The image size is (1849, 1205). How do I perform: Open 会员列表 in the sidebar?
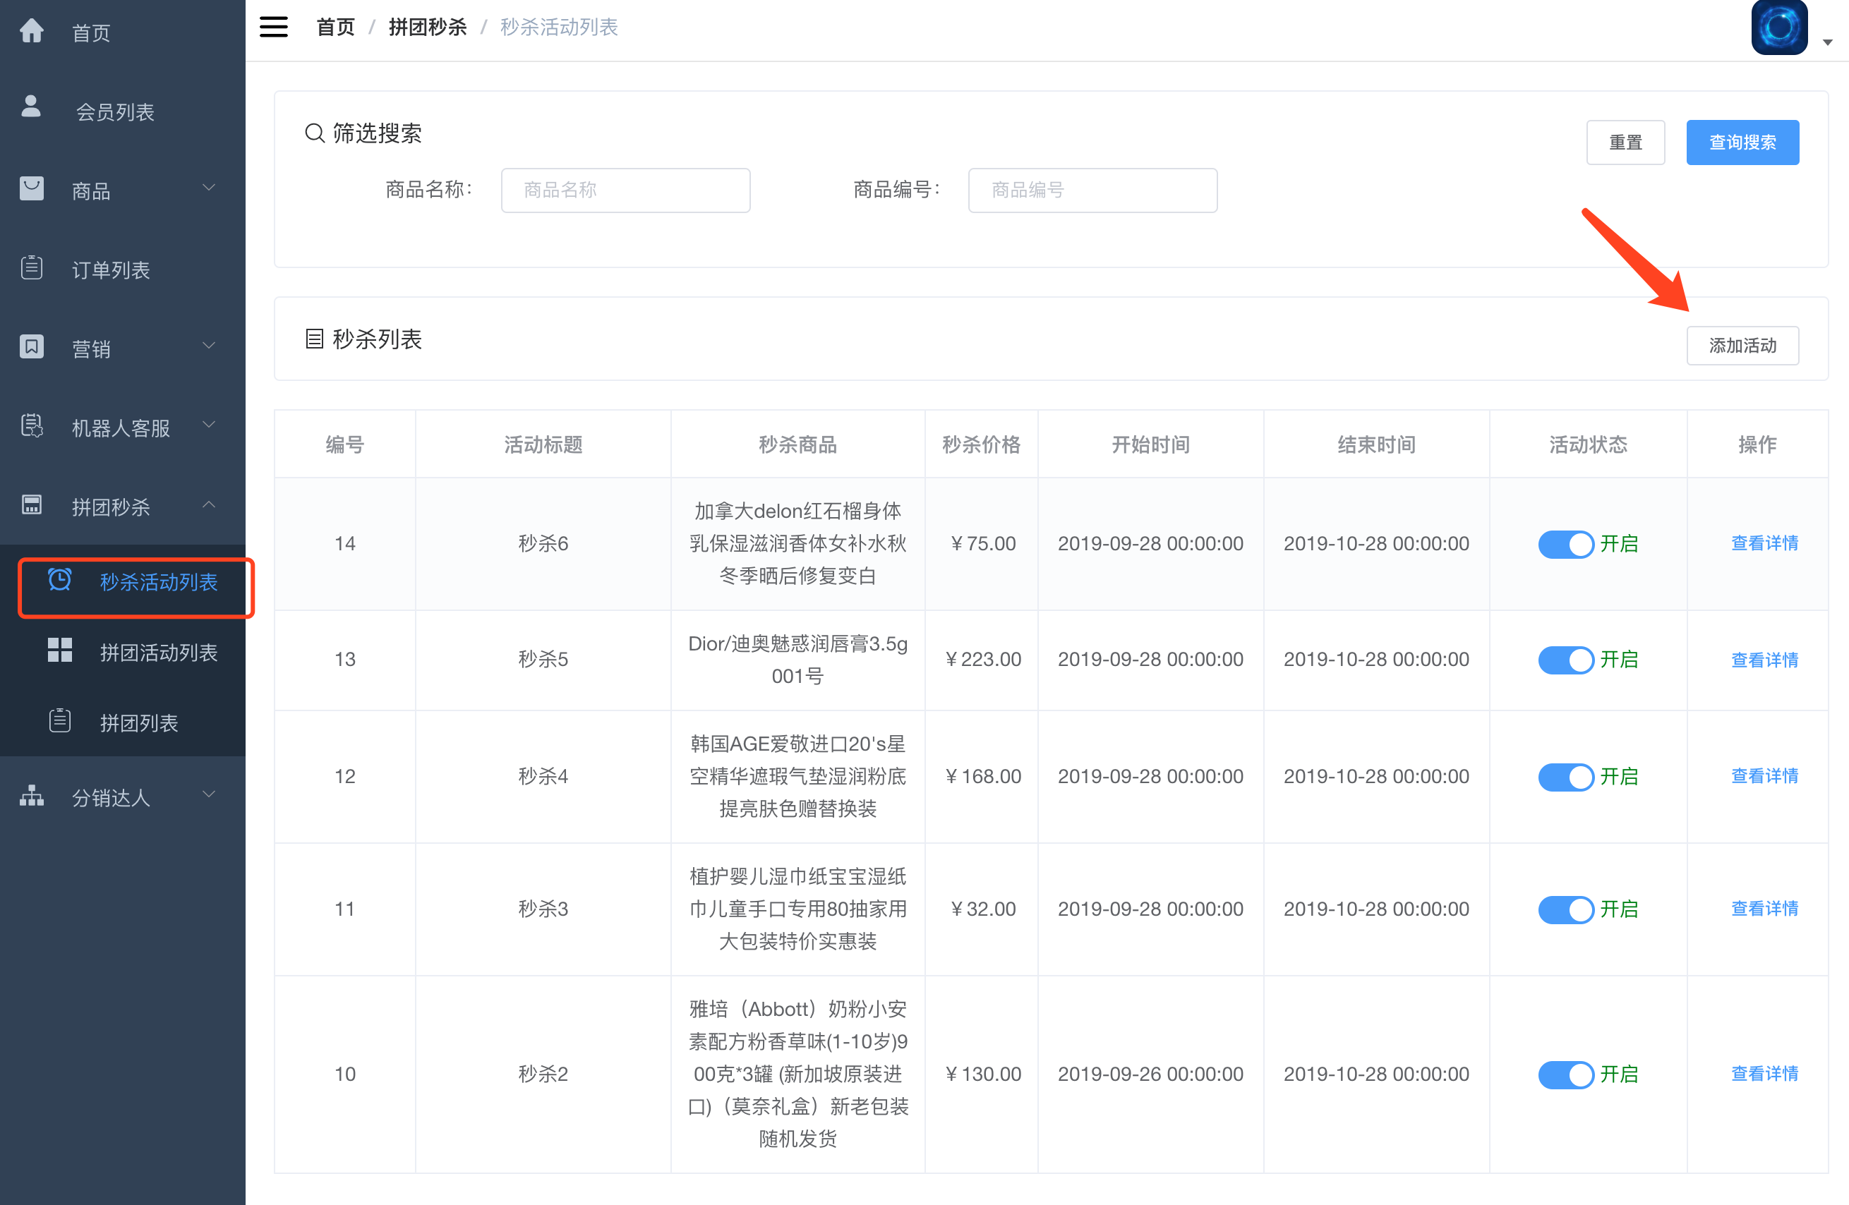click(123, 111)
